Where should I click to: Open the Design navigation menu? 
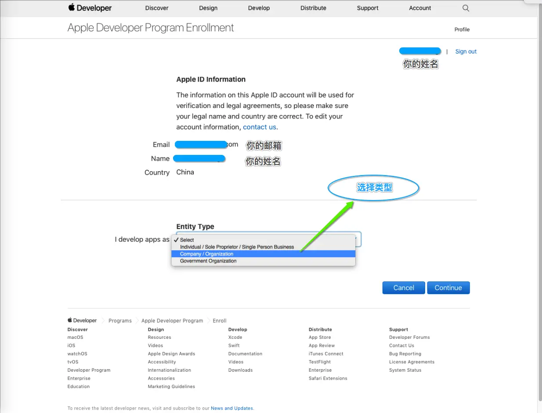(x=208, y=8)
